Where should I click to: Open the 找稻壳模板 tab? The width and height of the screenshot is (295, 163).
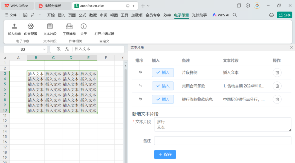(x=53, y=6)
